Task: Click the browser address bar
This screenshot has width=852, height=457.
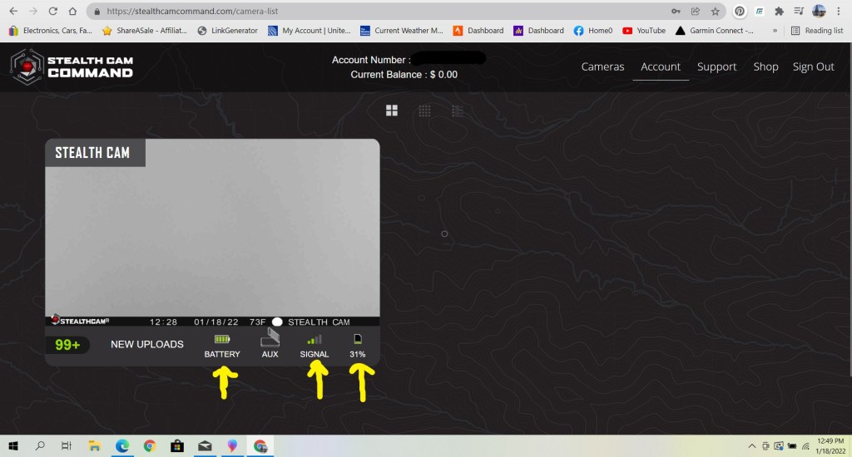Action: [374, 12]
